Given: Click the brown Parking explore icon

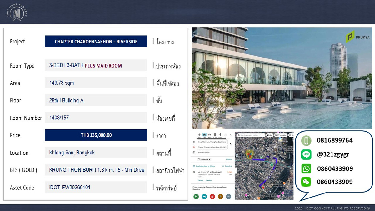Looking at the screenshot, I should point(221,197).
